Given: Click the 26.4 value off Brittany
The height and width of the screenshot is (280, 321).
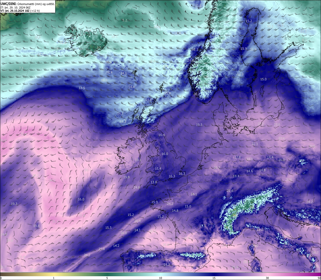Looking at the screenshot, I should point(137,221).
